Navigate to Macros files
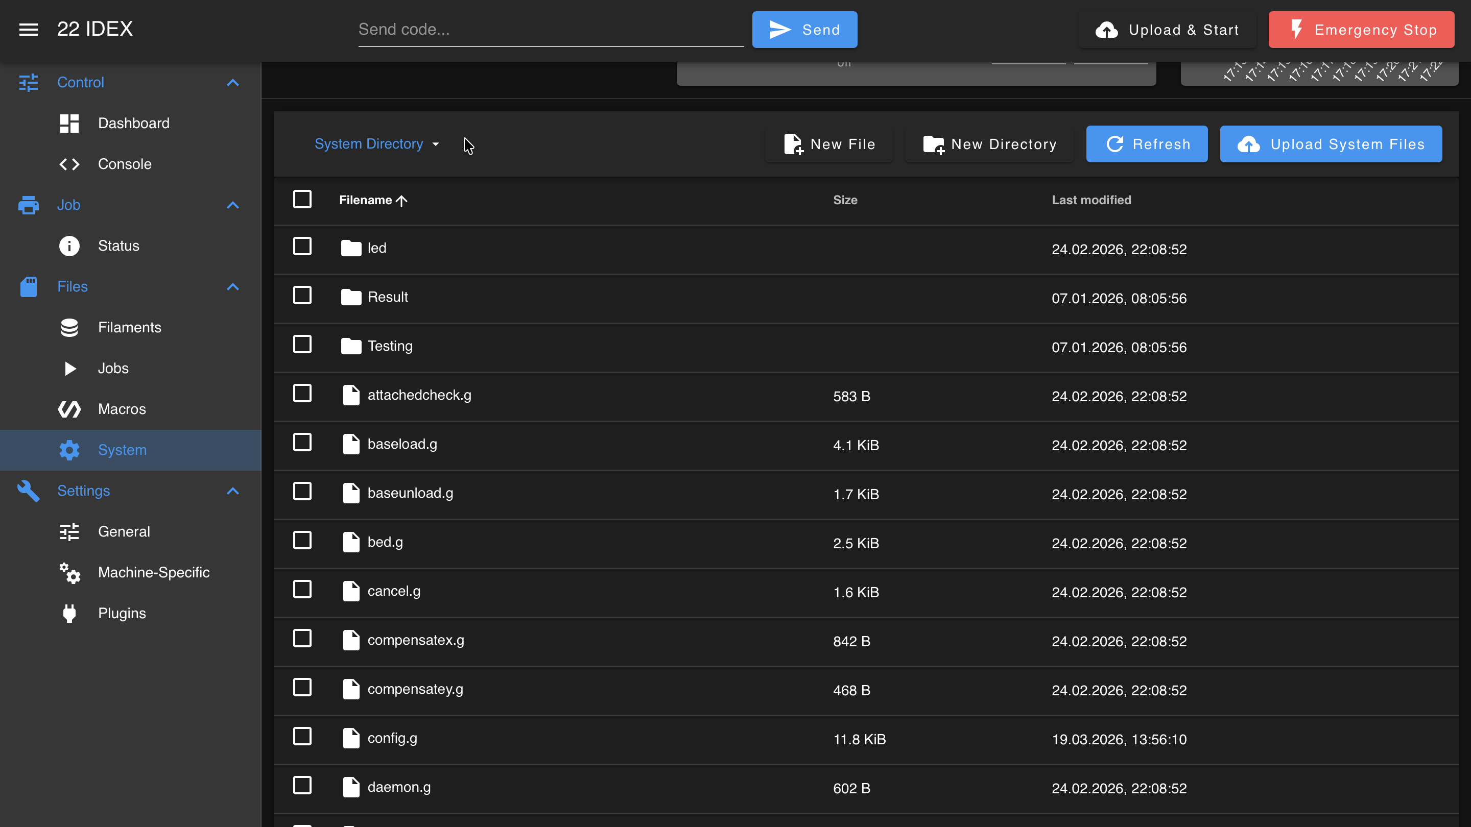The height and width of the screenshot is (827, 1471). pyautogui.click(x=130, y=409)
